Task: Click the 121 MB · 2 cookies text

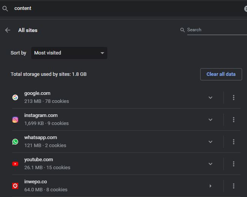Action: pyautogui.click(x=45, y=145)
